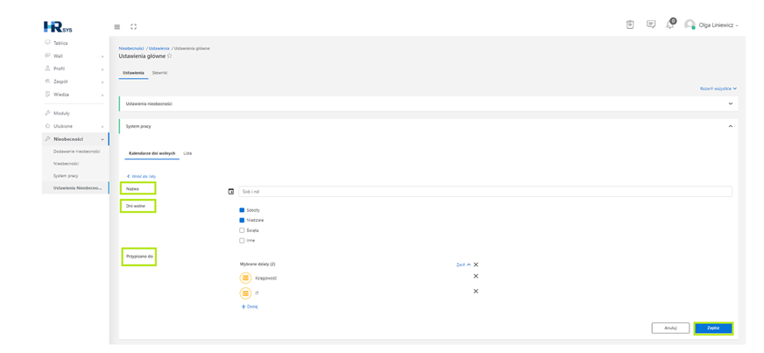Switch to the Słowniki tab
The height and width of the screenshot is (353, 764).
point(159,73)
